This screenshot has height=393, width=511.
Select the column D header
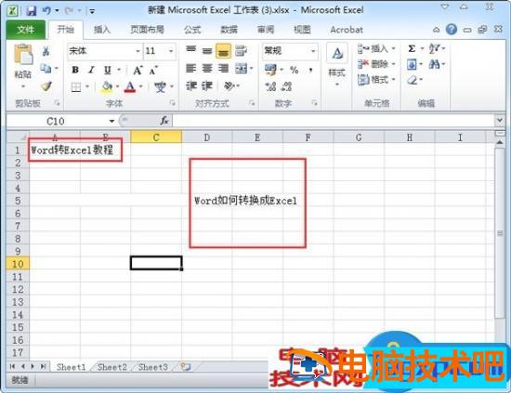point(207,138)
